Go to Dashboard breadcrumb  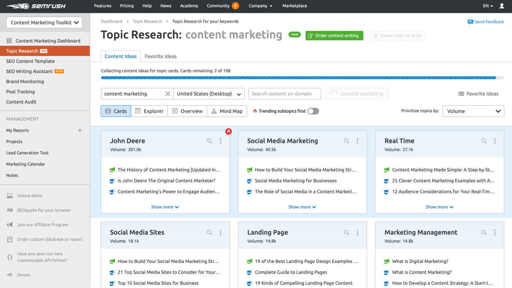112,21
